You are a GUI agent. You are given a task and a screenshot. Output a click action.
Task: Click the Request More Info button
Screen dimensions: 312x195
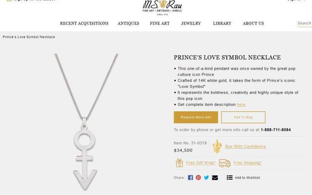click(196, 117)
